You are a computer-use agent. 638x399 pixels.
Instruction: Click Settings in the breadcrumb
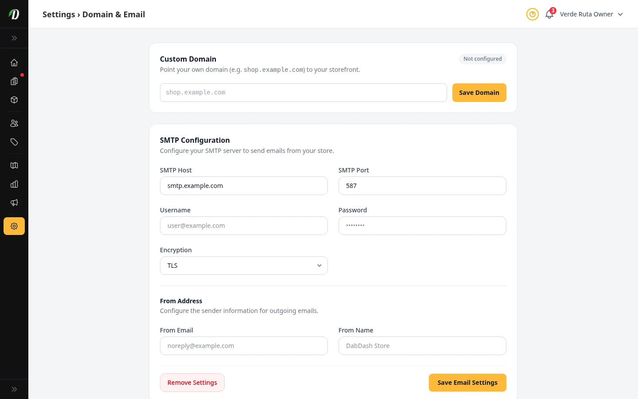[x=58, y=14]
